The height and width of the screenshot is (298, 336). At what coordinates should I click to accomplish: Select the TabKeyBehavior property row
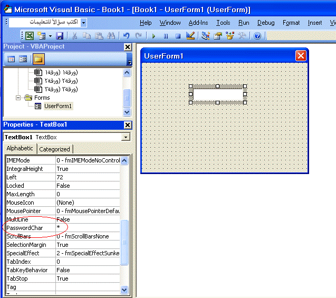pos(63,270)
